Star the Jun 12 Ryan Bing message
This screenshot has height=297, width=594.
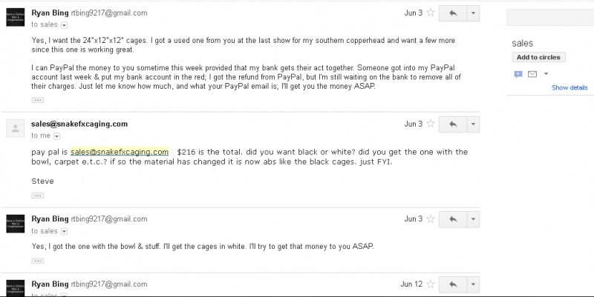431,284
